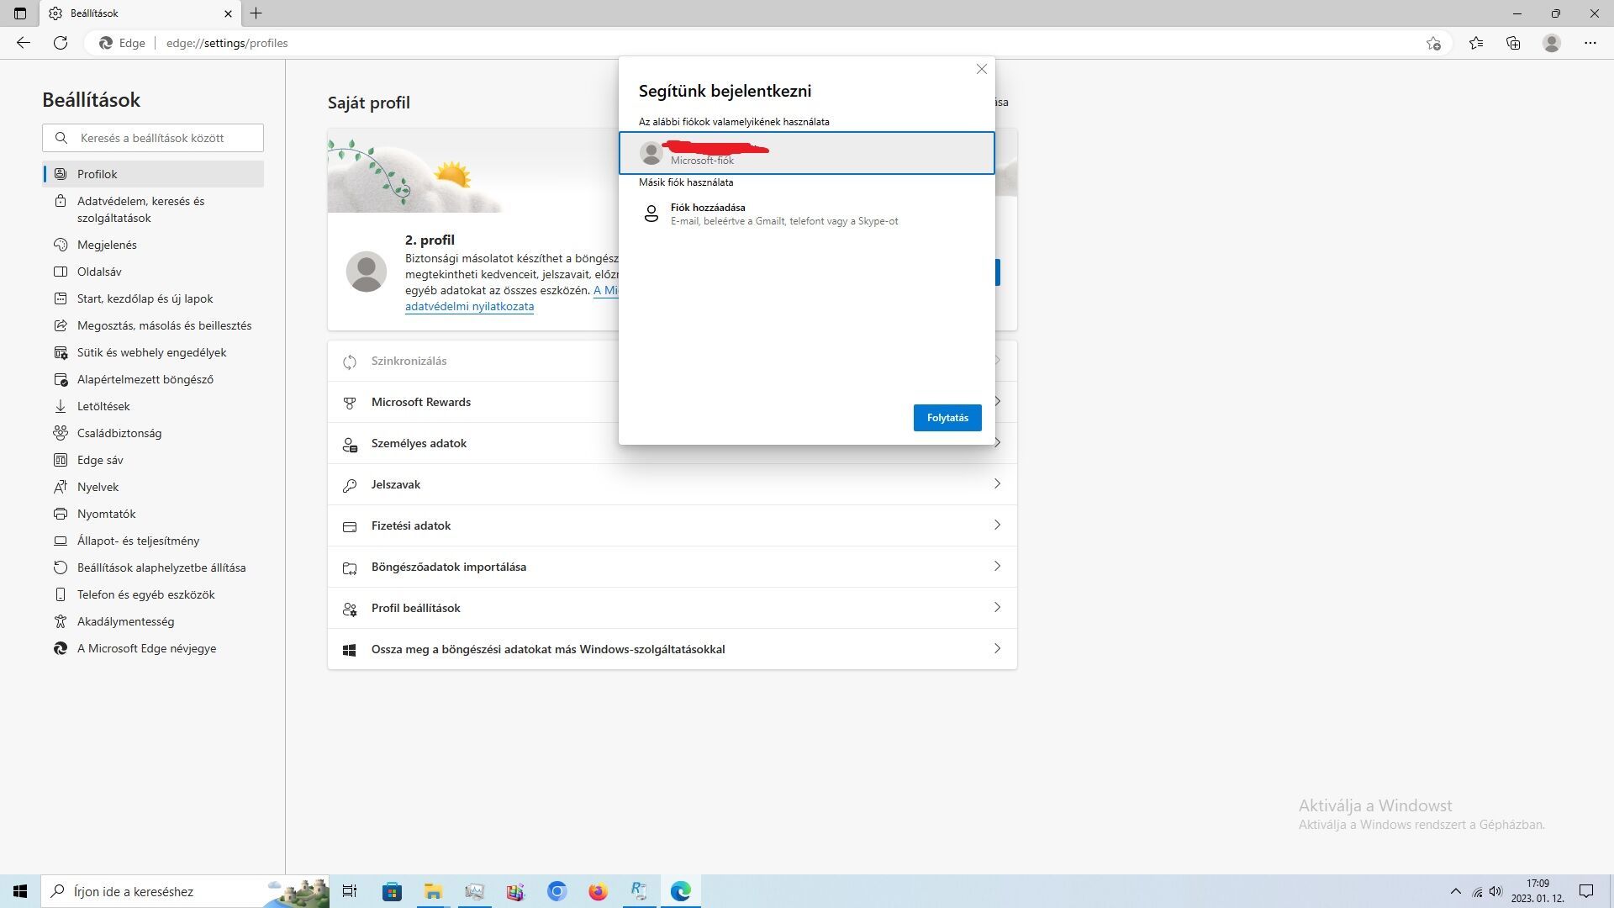Viewport: 1614px width, 908px height.
Task: Expand Profil beállítások chevron
Action: pyautogui.click(x=997, y=608)
